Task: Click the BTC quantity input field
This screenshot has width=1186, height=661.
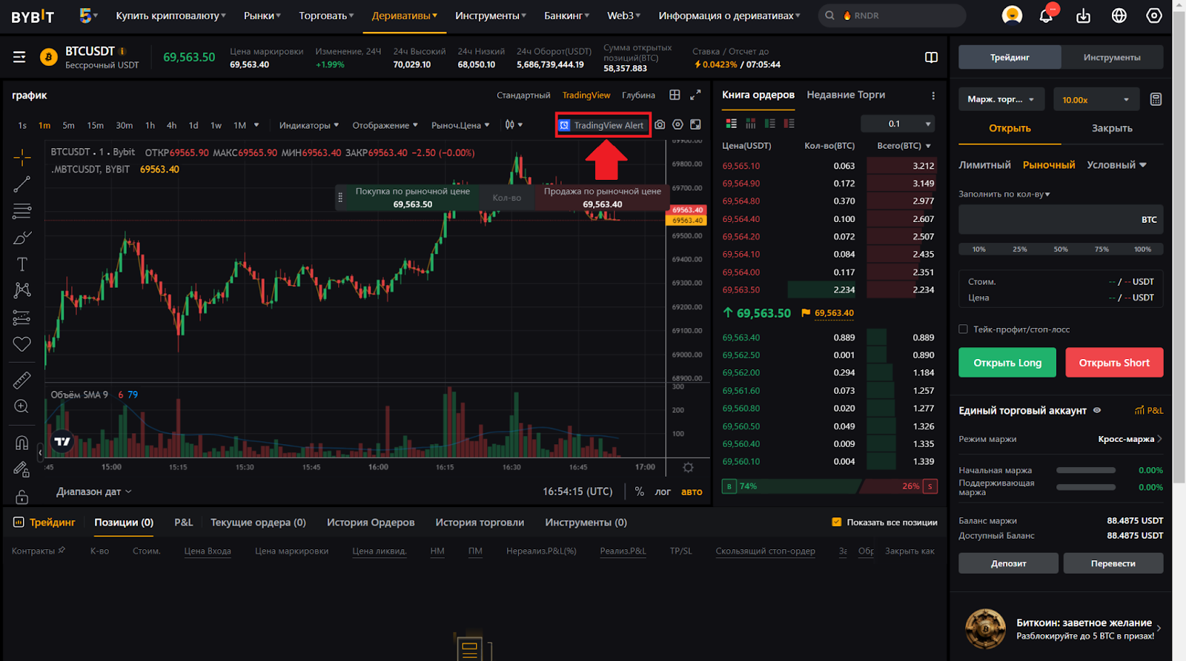Action: coord(1061,220)
